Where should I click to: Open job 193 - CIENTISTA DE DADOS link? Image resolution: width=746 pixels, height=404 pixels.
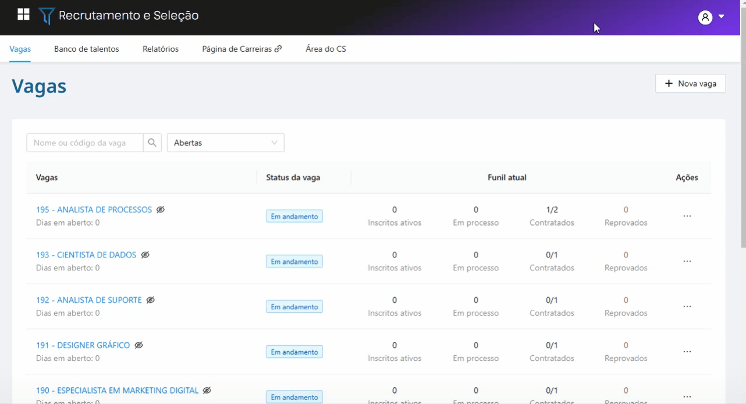pos(86,255)
